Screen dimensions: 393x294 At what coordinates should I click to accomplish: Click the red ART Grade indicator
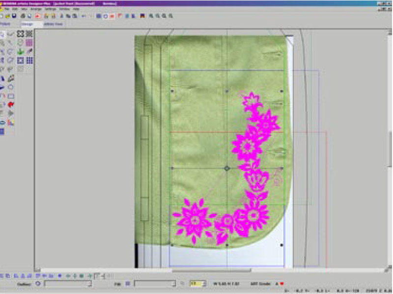(282, 283)
